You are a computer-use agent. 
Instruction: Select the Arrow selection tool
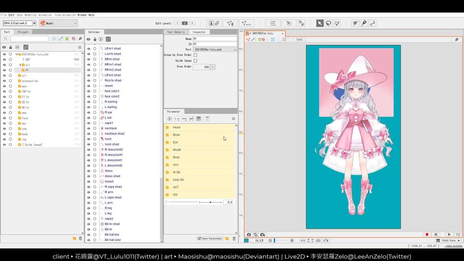click(x=319, y=23)
